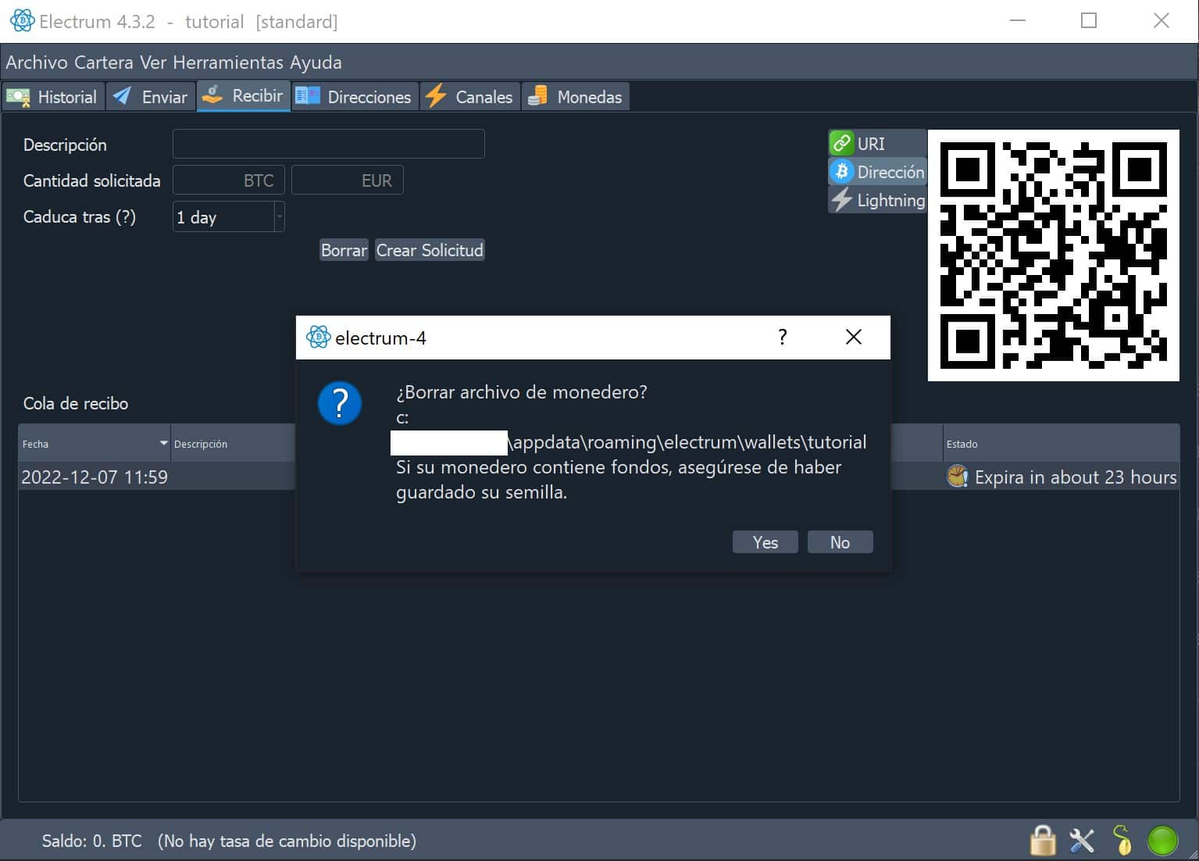Screen dimensions: 1199x861
Task: Go to the Direcciones tab
Action: tap(355, 96)
